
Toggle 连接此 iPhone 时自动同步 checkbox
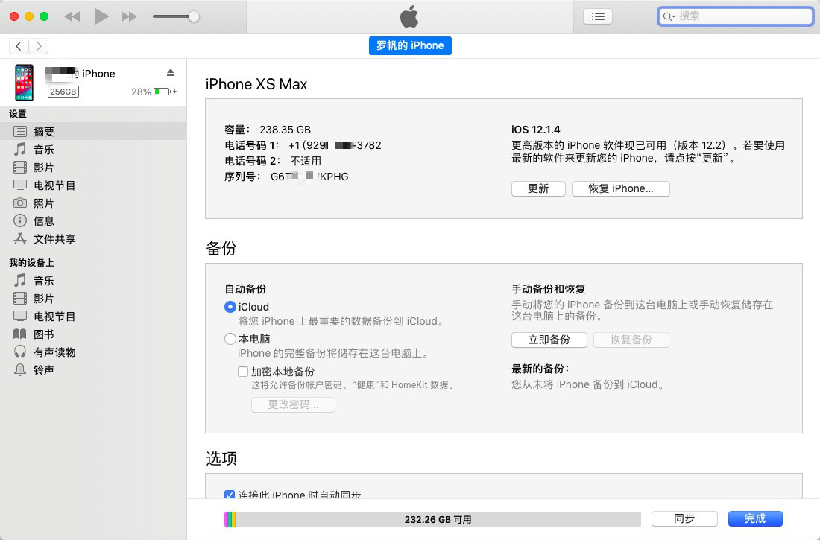[x=229, y=494]
